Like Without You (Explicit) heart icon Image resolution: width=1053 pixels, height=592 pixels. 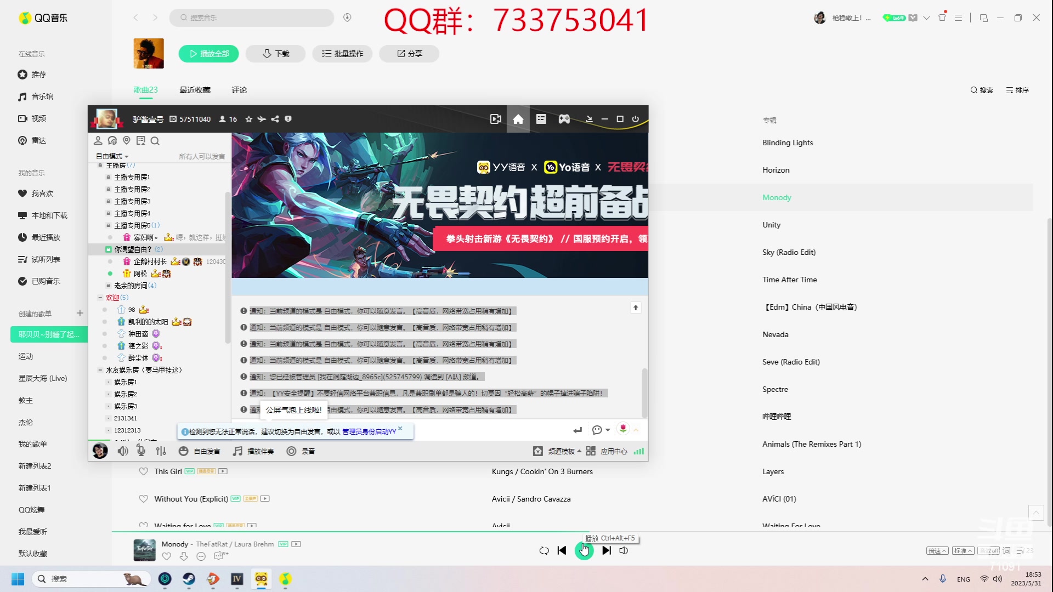[143, 499]
